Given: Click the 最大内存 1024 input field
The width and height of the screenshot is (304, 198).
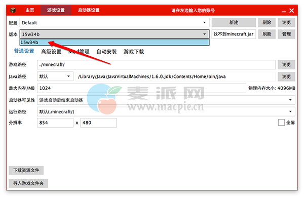Looking at the screenshot, I should click(141, 88).
